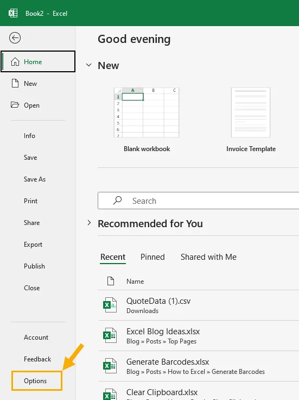Click the Invoice Template label
Image resolution: width=299 pixels, height=400 pixels.
click(x=251, y=149)
